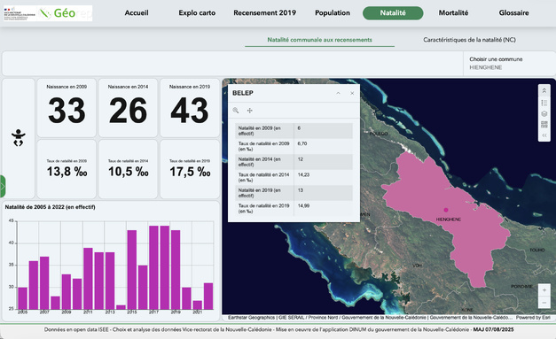Click 'Natalité en 2014 (en effectif)' popup row

[294, 162]
